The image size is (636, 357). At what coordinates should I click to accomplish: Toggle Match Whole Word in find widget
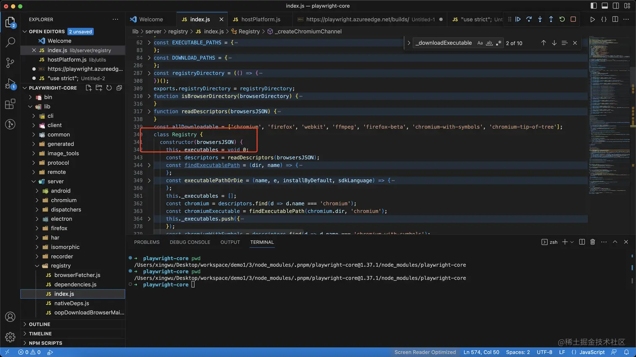489,43
